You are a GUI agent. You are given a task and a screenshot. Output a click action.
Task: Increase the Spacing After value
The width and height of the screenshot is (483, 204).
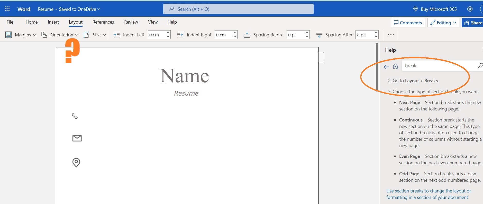[376, 33]
